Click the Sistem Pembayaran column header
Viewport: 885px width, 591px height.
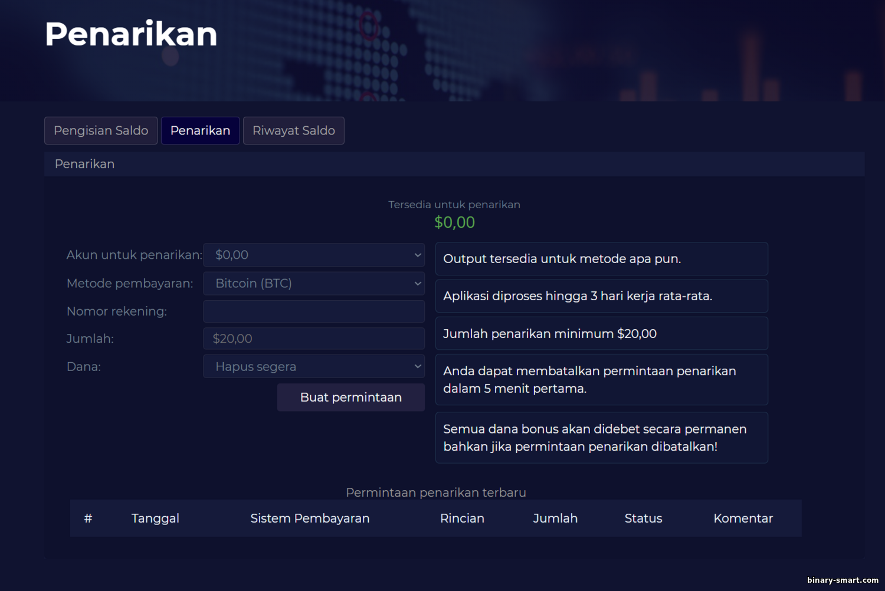point(310,518)
